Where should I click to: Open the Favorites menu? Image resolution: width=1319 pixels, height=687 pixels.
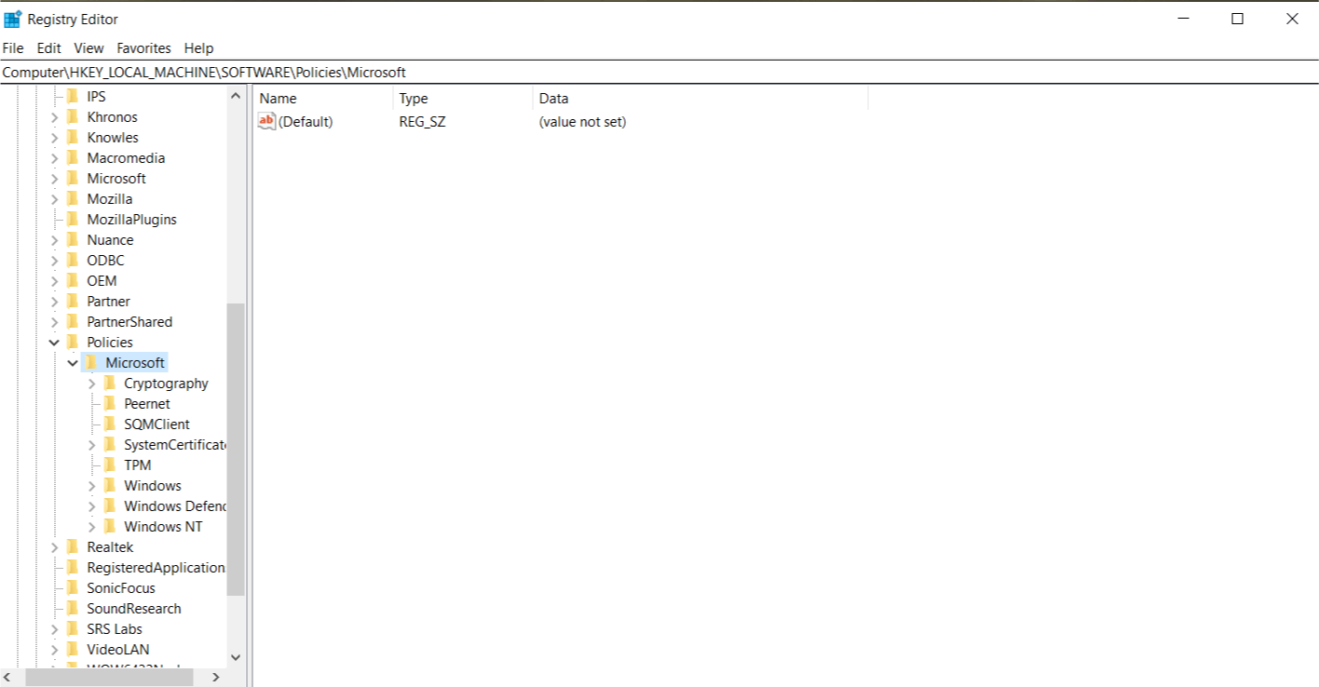point(143,48)
